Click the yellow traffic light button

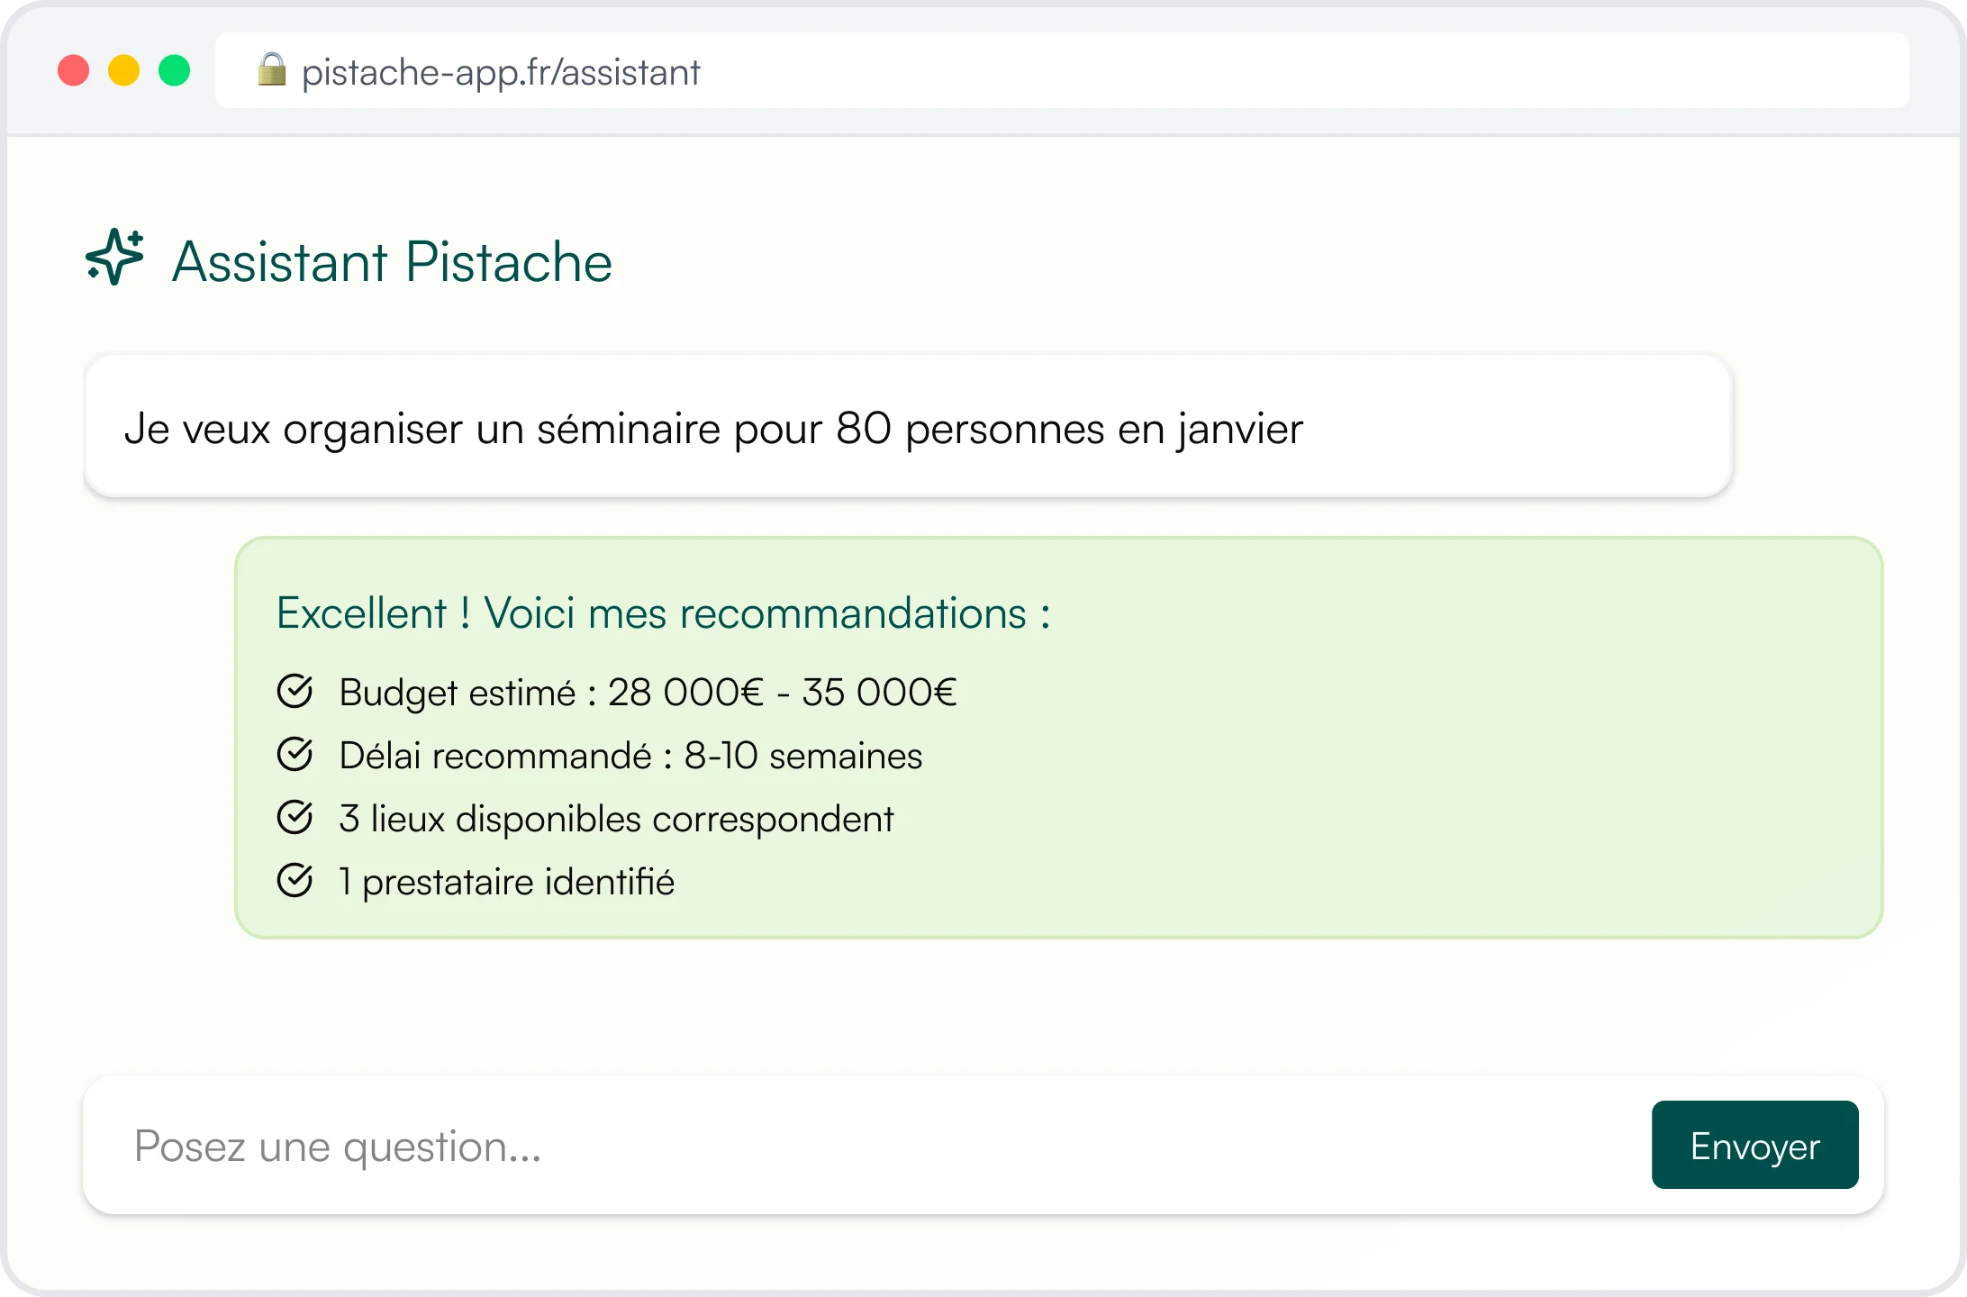123,70
